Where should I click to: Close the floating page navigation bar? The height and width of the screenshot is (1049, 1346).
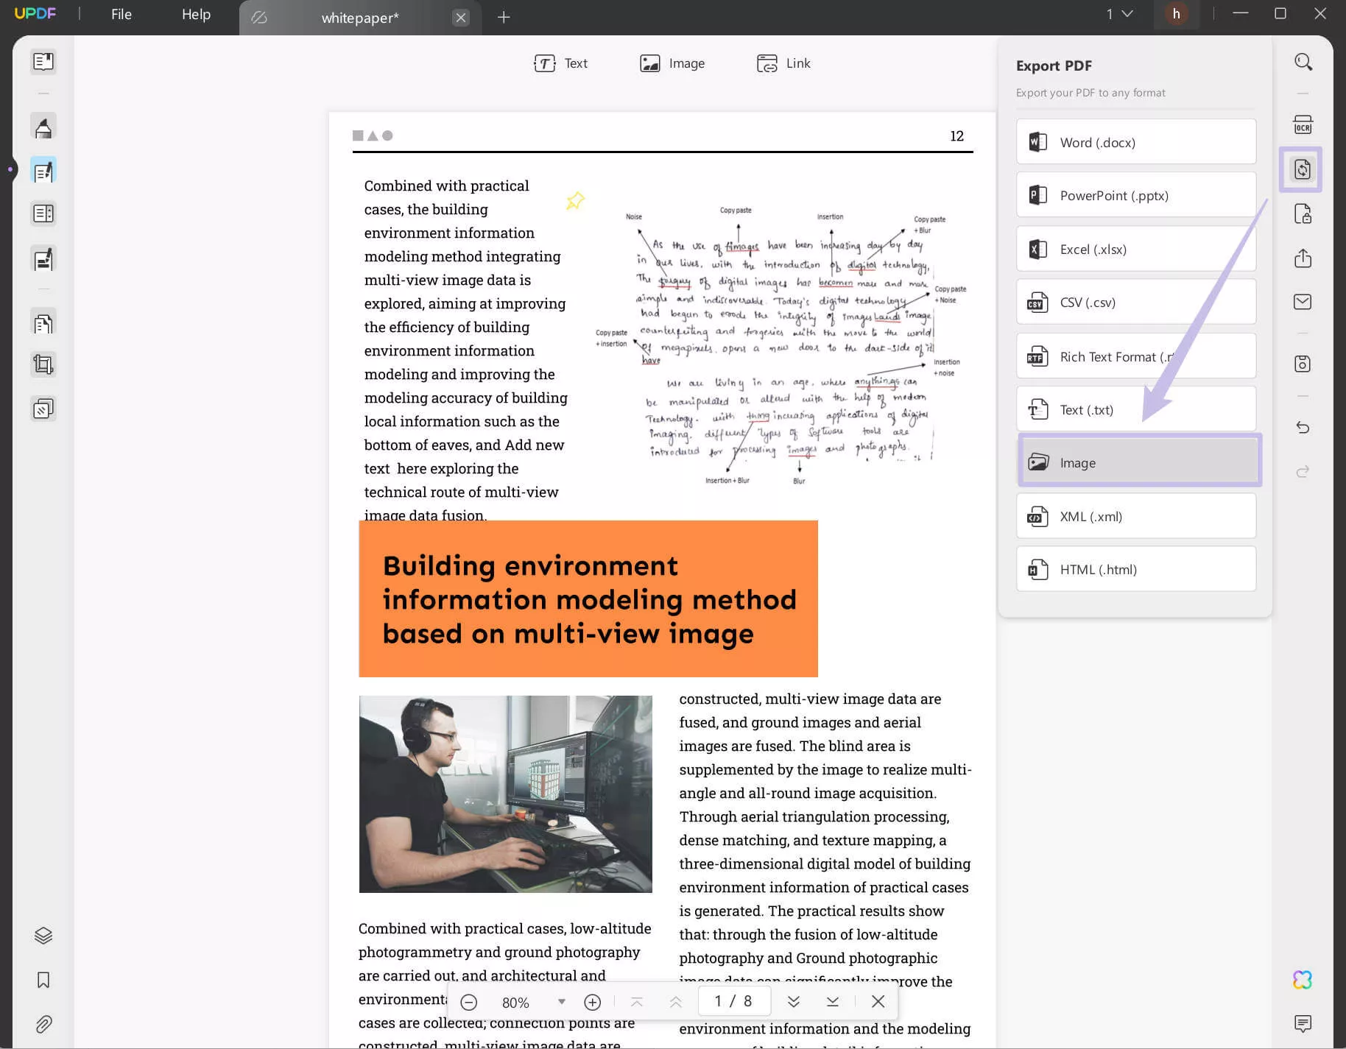coord(878,1002)
